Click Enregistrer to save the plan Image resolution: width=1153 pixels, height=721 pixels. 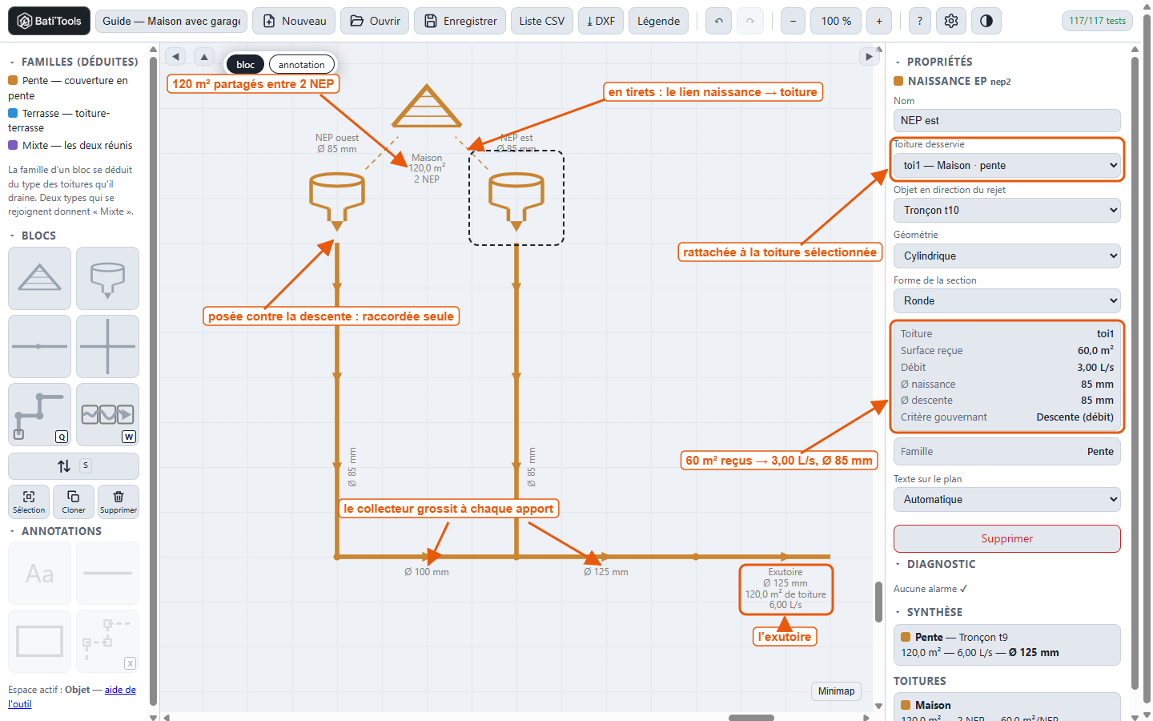click(x=460, y=21)
